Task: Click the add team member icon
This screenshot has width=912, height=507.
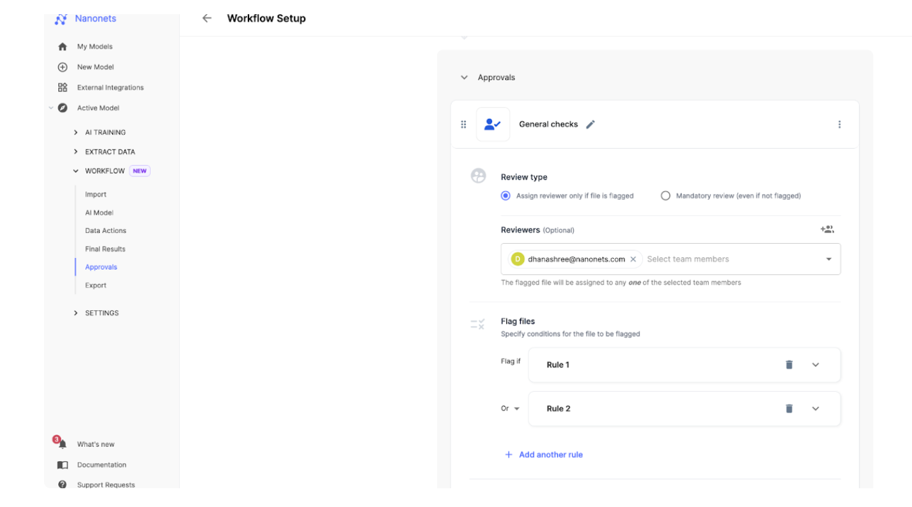Action: coord(827,230)
